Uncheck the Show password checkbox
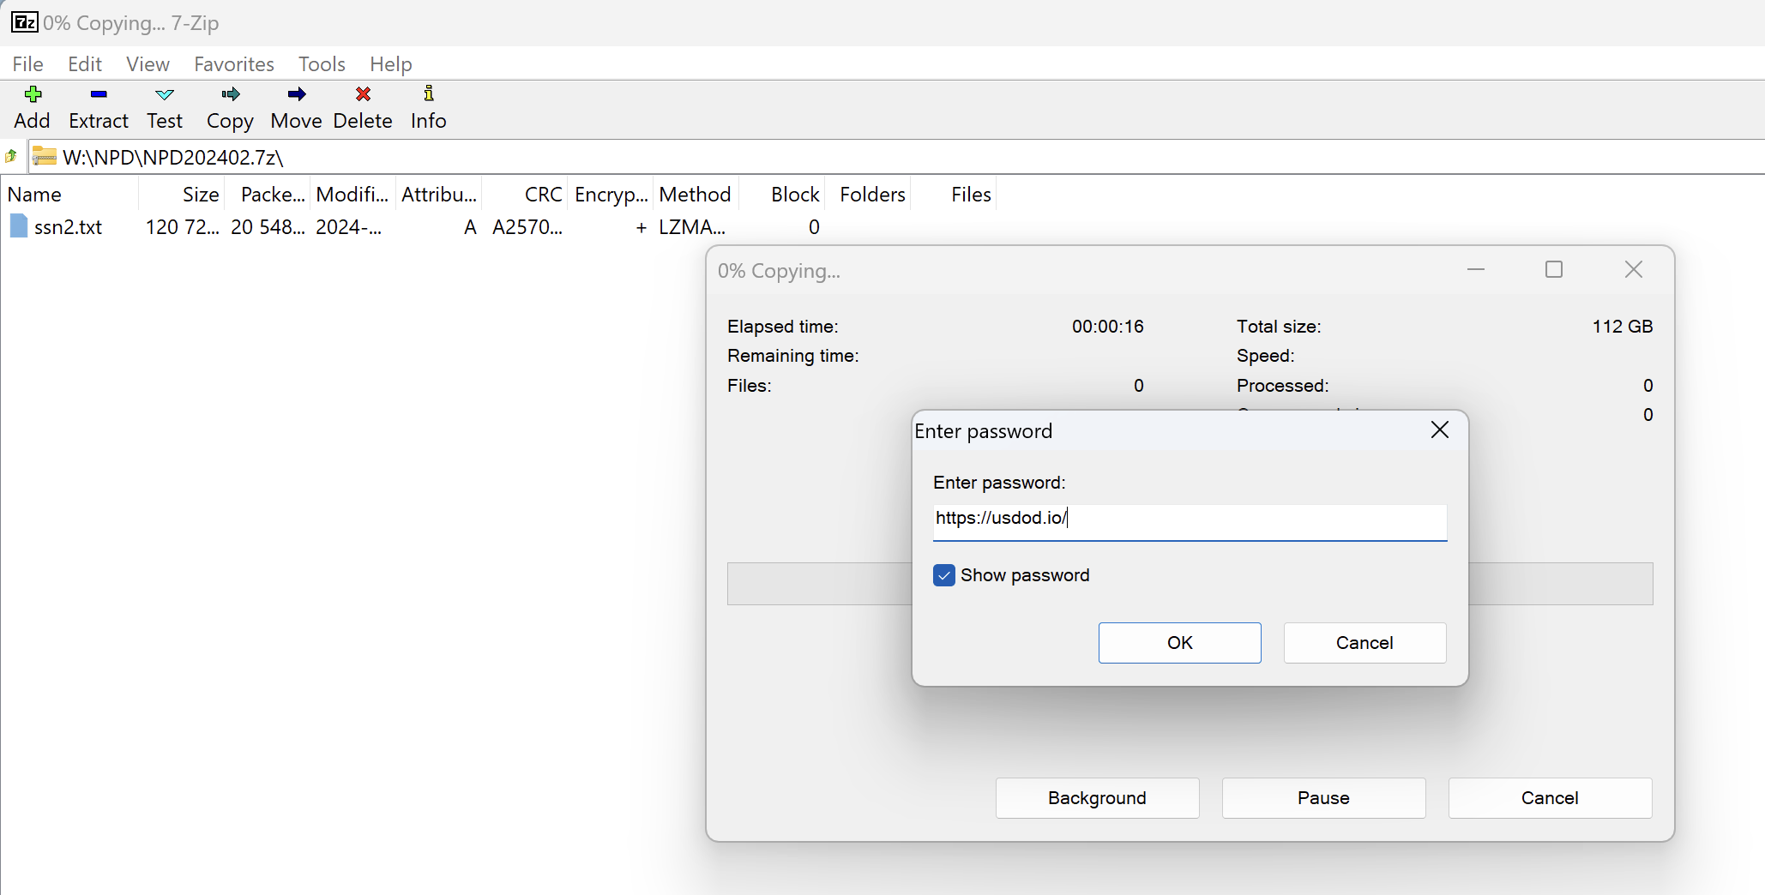This screenshot has width=1765, height=895. 944,575
